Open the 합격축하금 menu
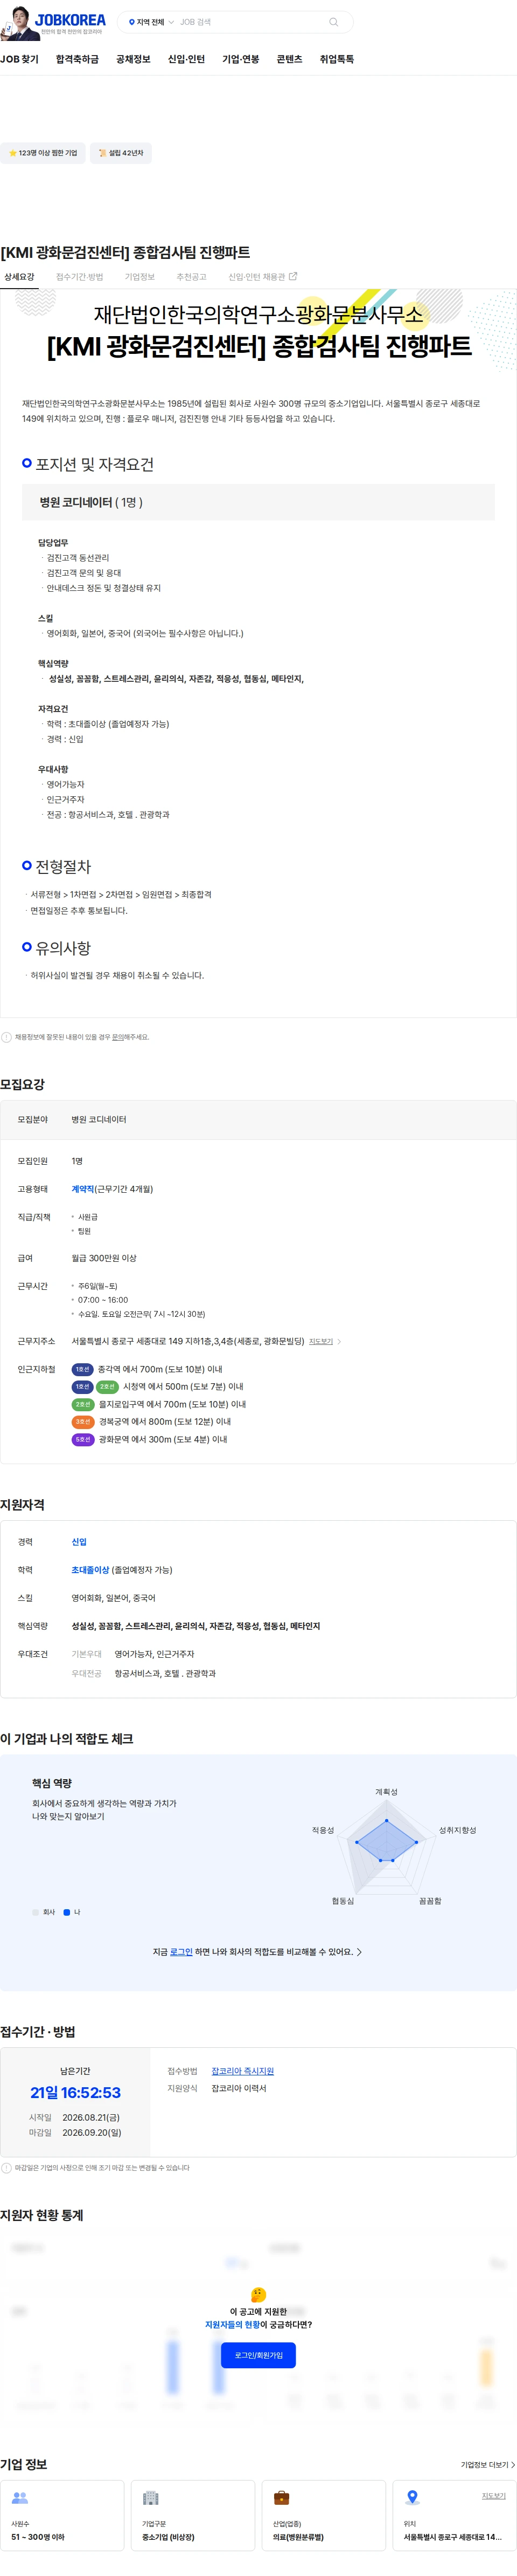This screenshot has height=2576, width=517. [77, 59]
